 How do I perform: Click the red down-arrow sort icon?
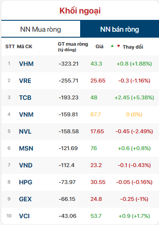[119, 46]
